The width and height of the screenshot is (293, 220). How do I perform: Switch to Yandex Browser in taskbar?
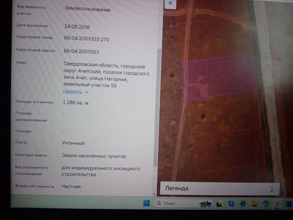(x=277, y=203)
